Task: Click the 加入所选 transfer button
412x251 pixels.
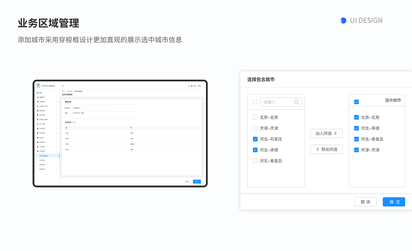Action: 326,133
